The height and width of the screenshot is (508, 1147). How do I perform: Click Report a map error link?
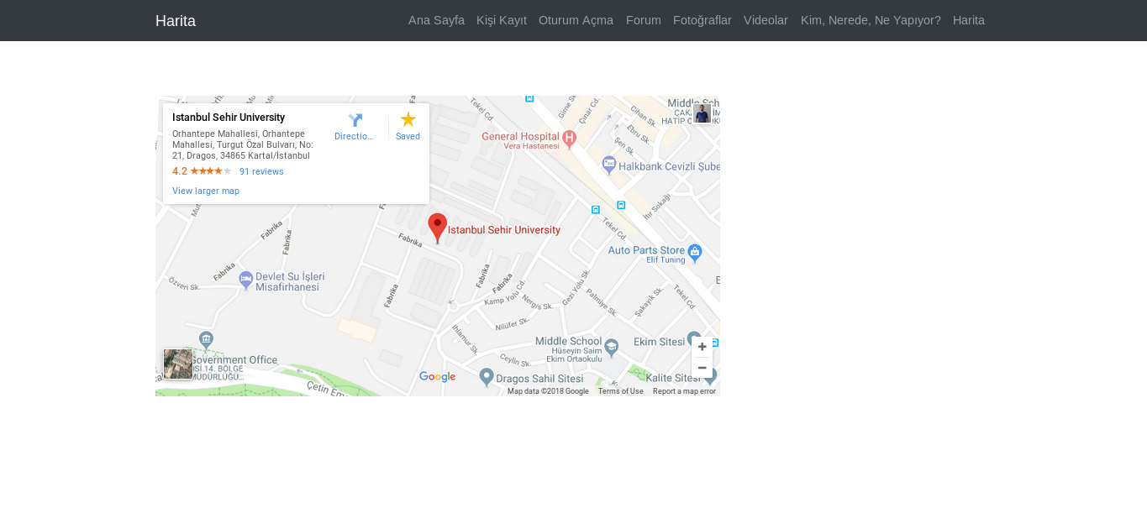684,391
